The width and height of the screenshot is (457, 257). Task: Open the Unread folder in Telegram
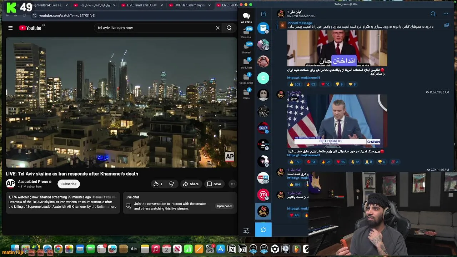[x=246, y=48]
